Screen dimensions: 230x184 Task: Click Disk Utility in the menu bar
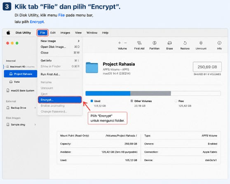click(x=23, y=33)
